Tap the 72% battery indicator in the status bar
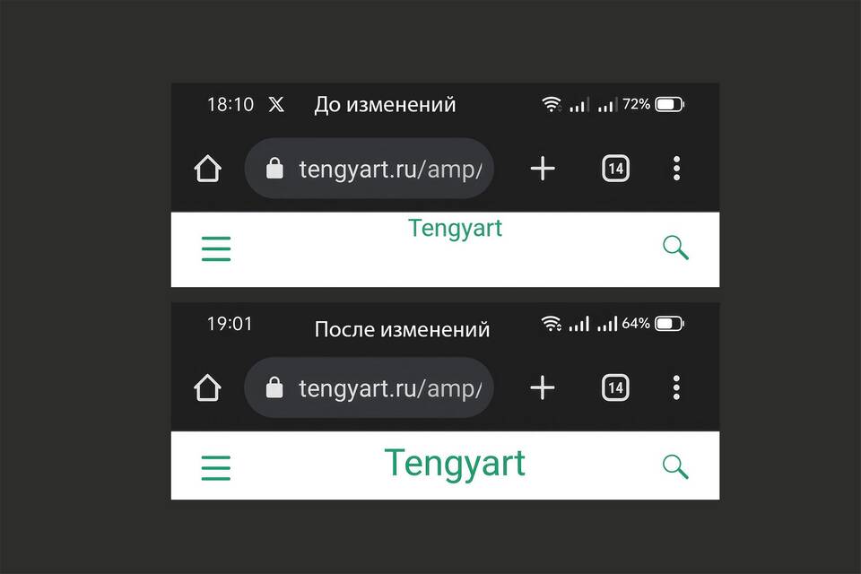This screenshot has width=861, height=574. 654,104
